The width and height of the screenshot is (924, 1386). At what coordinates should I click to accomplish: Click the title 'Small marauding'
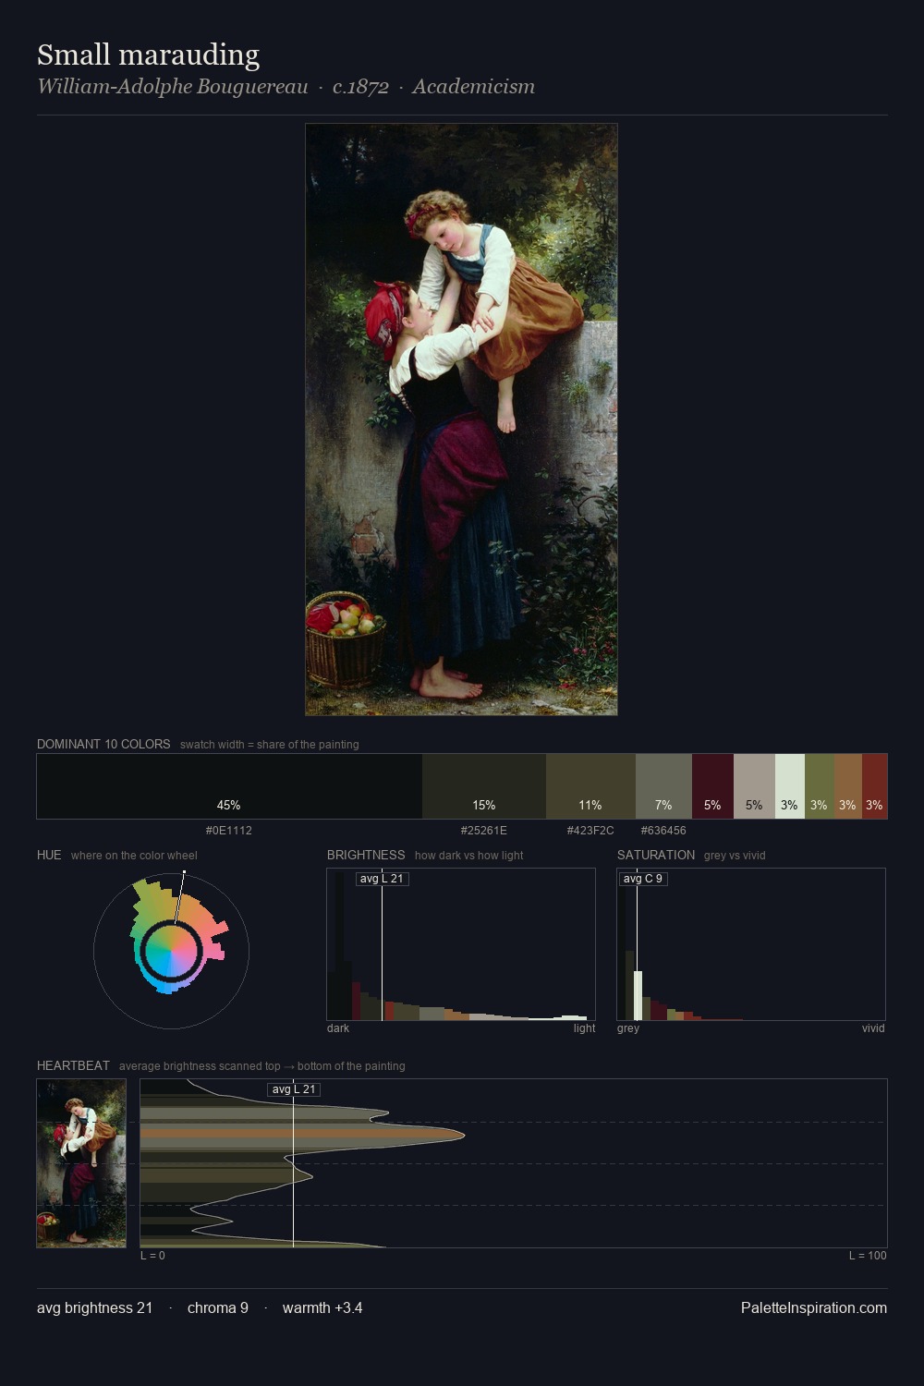(148, 55)
